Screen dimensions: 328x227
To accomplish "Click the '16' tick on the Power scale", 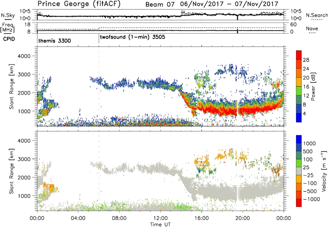I will 306,87.
